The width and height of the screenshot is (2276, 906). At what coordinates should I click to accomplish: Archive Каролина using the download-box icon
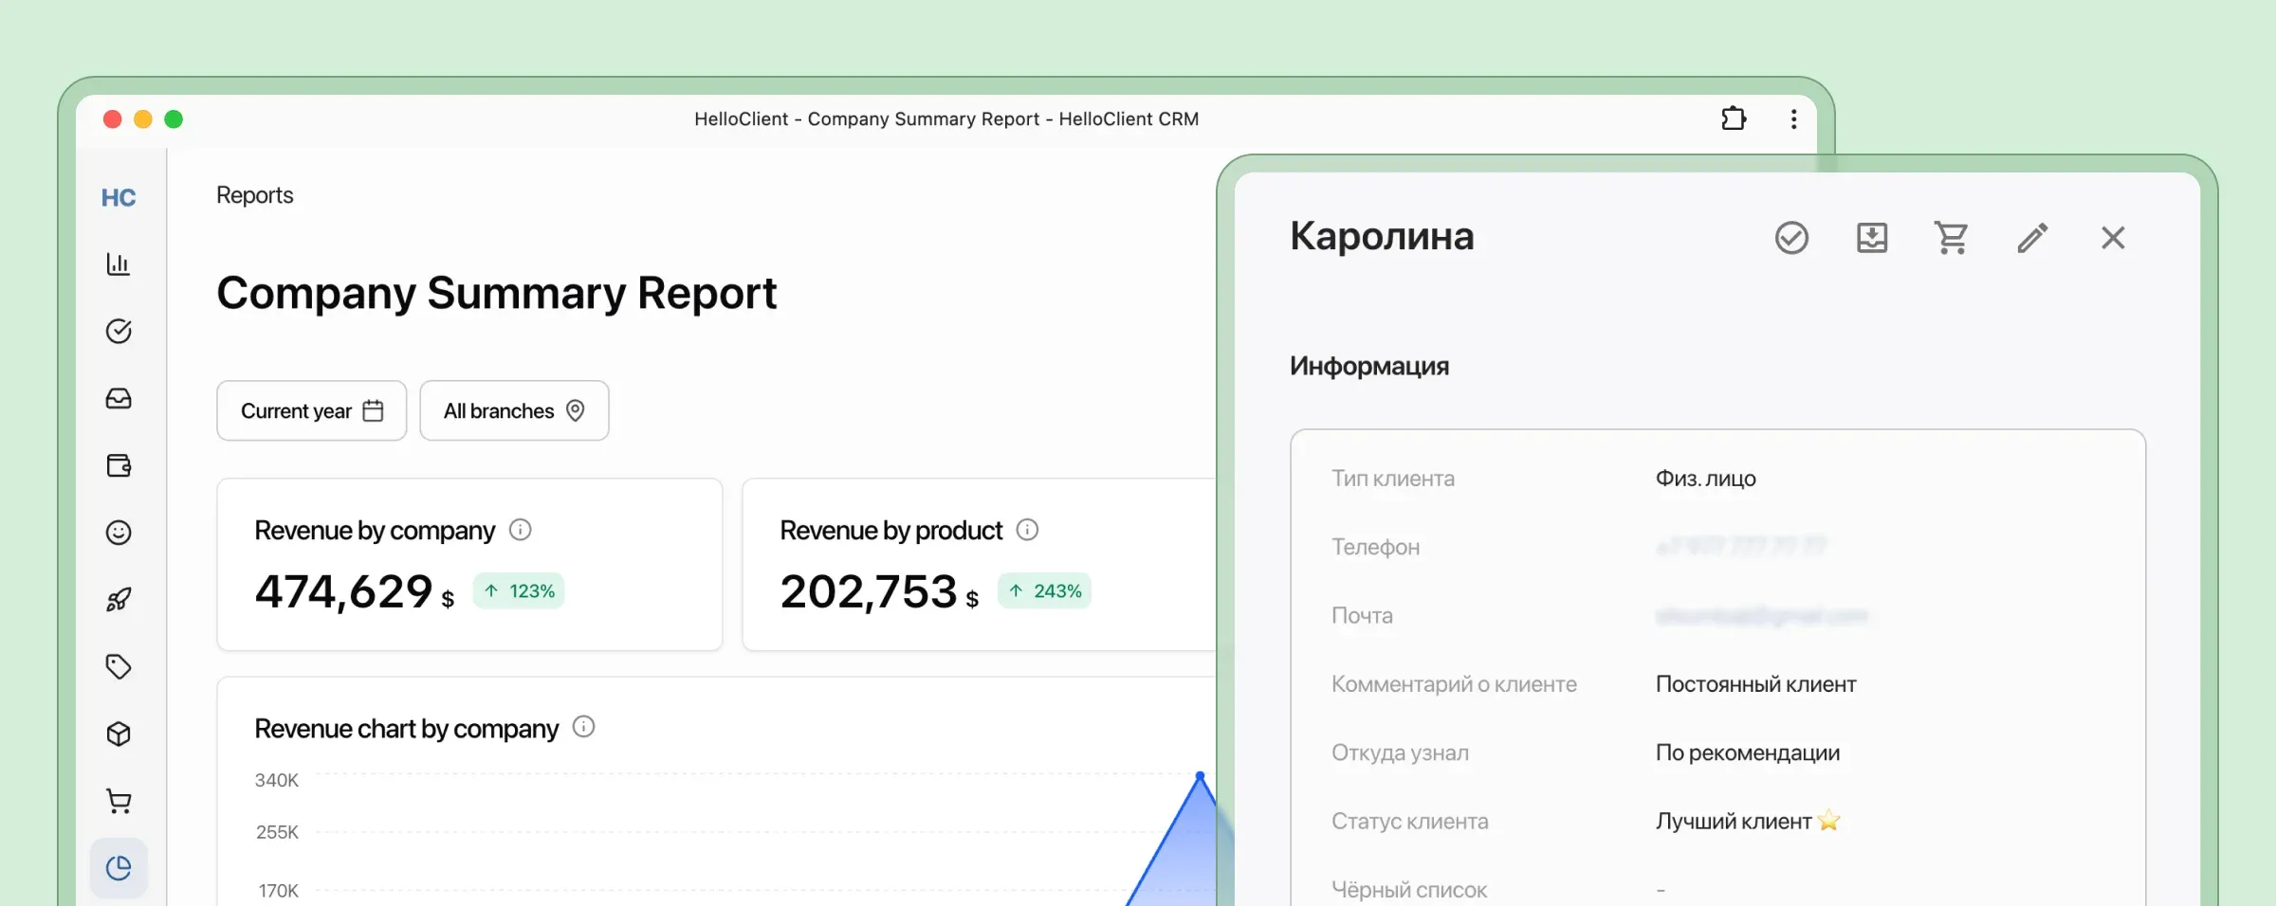click(1870, 238)
